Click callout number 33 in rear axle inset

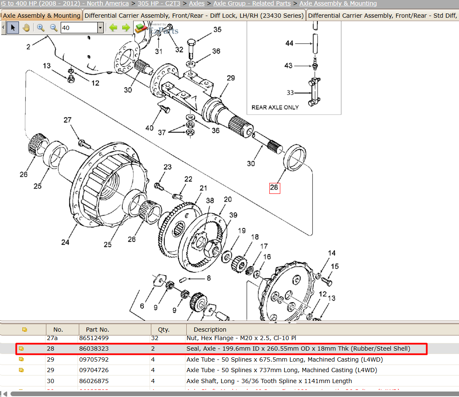(290, 93)
